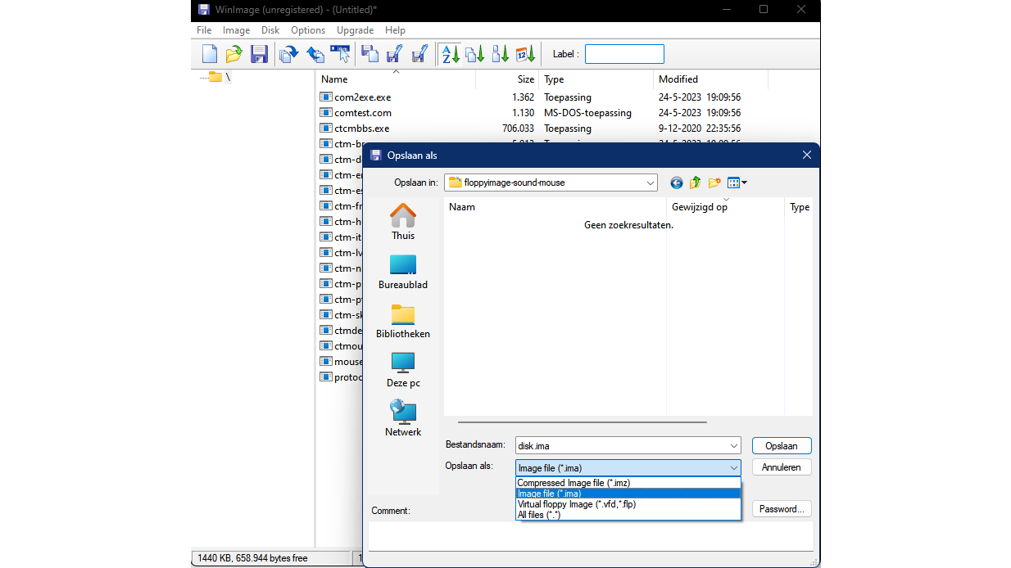Expand the Opslaan in folder combo box
This screenshot has height=568, width=1011.
[x=650, y=183]
